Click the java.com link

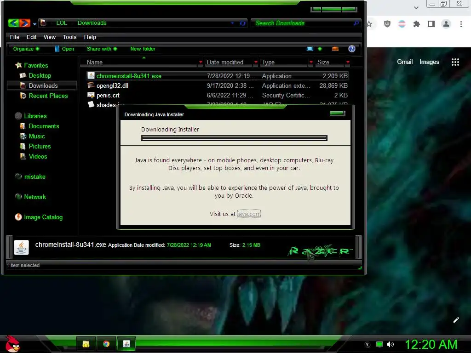coord(249,214)
